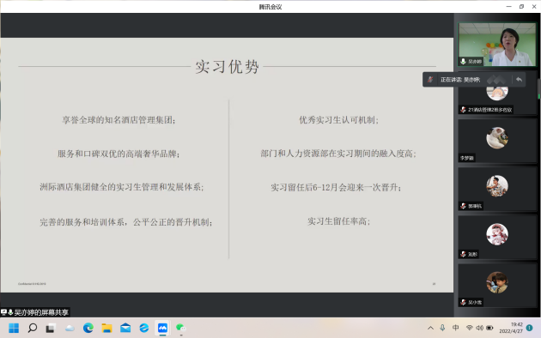Minimize the Tencent Meeting window

pos(509,7)
